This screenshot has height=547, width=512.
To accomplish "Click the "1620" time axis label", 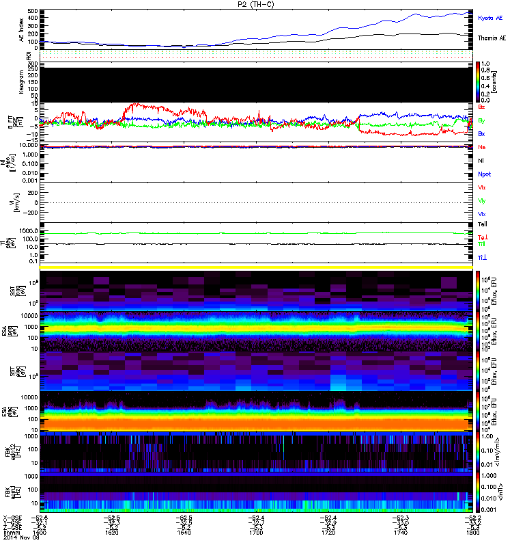I will click(112, 533).
